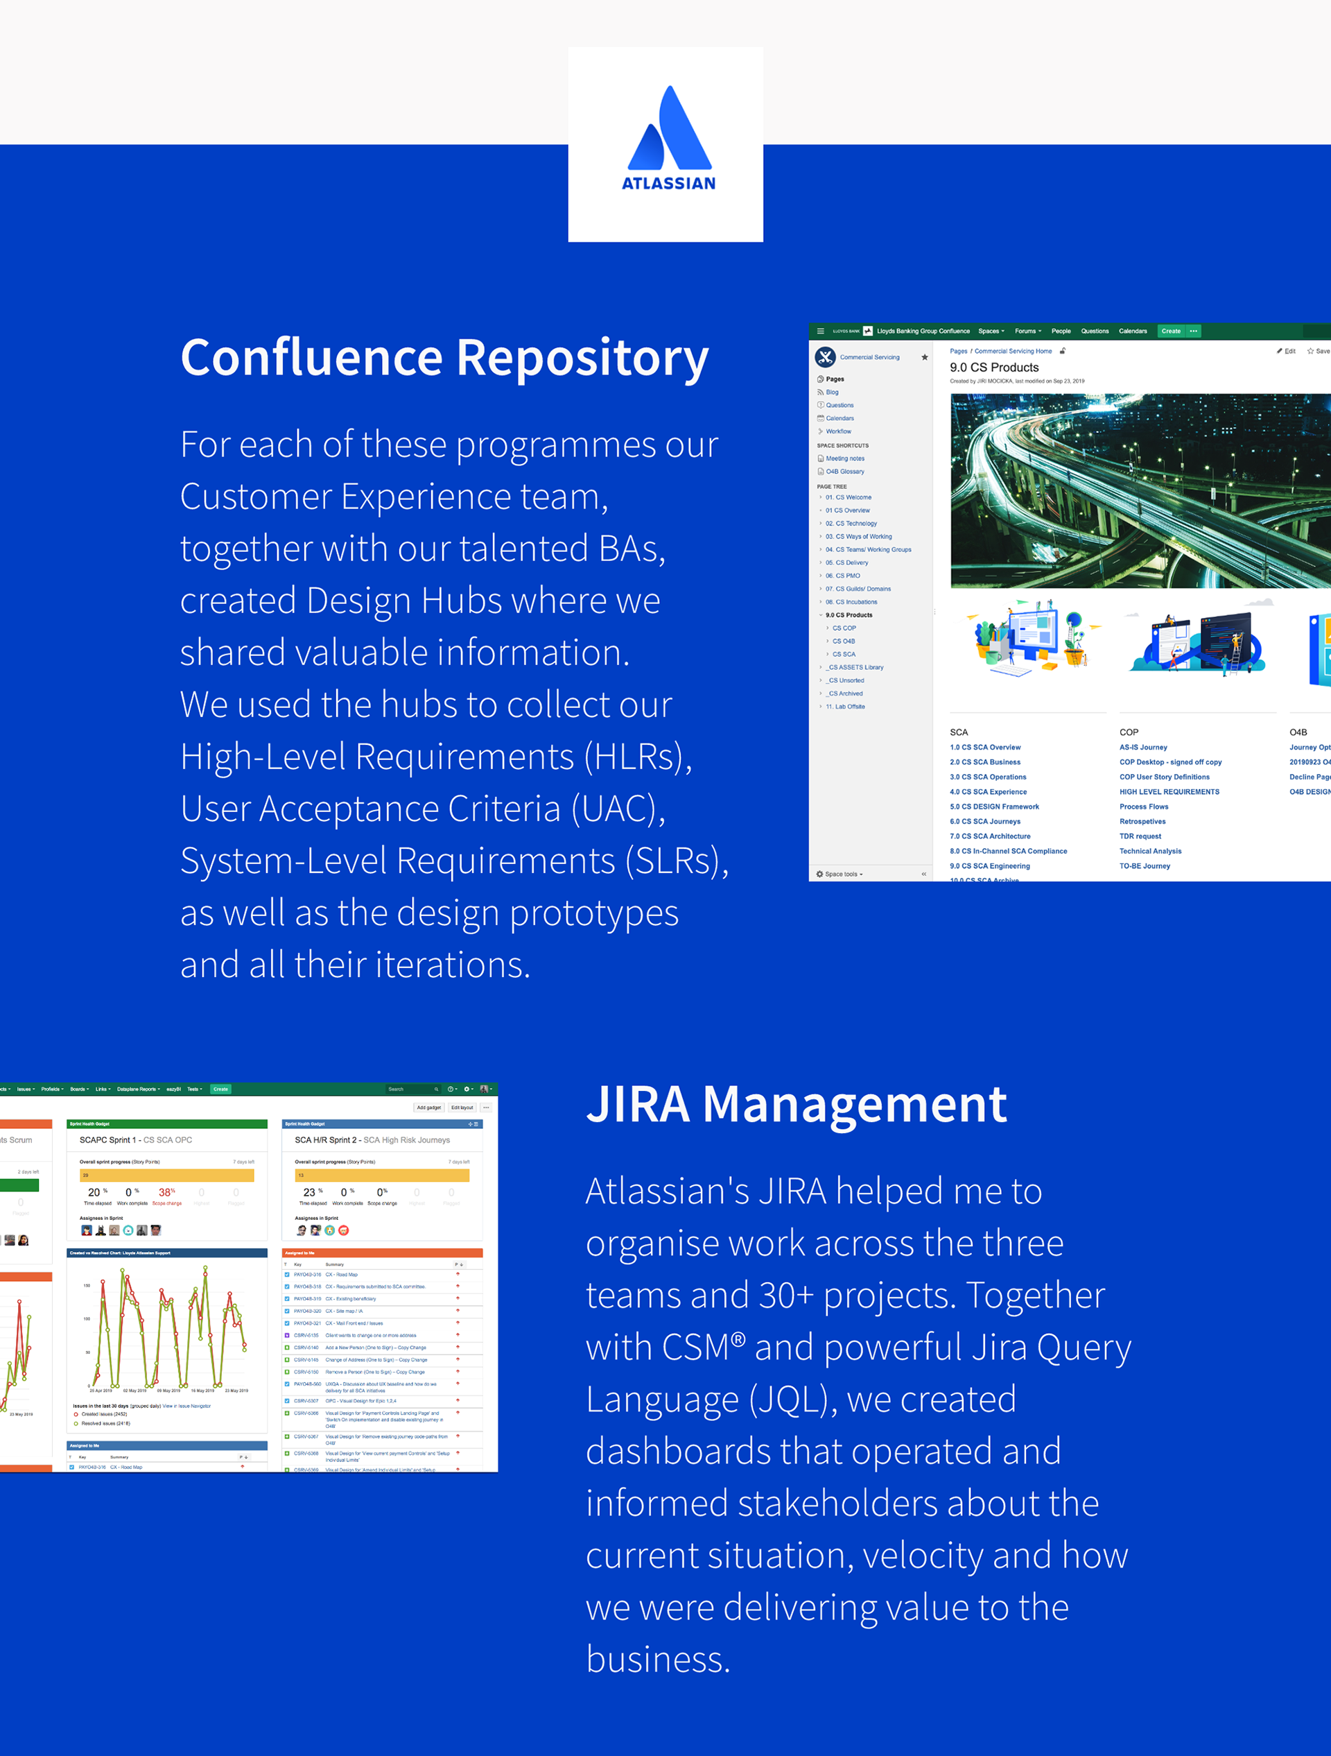Viewport: 1331px width, 1756px height.
Task: Click the Jira dashboard three-dots button
Action: coord(486,1108)
